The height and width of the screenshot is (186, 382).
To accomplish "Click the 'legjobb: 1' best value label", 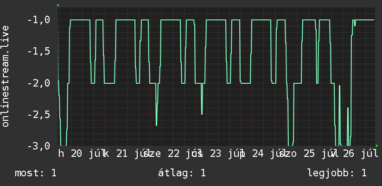I will tap(337, 173).
